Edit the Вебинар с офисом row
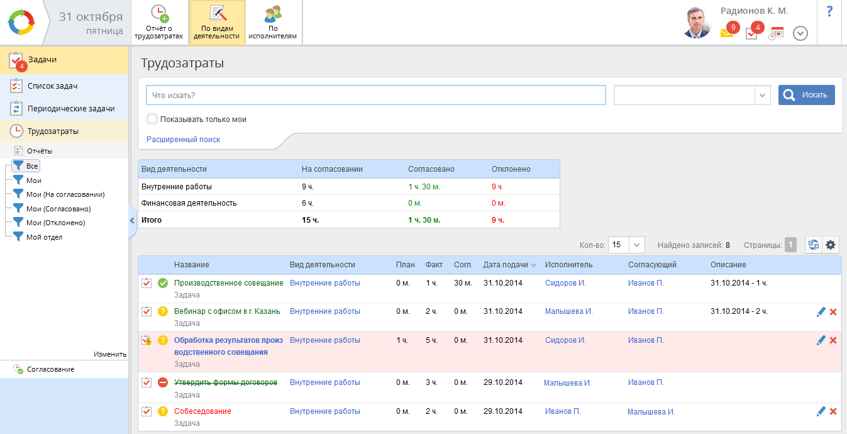 click(821, 312)
